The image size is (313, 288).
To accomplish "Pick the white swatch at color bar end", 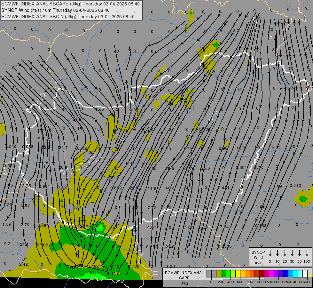I will 305,274.
